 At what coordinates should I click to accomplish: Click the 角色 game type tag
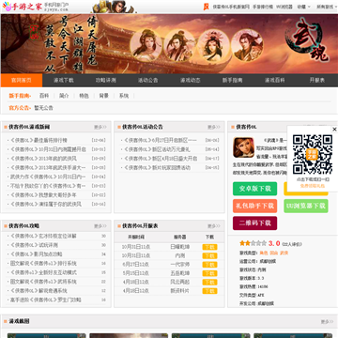coord(264,253)
